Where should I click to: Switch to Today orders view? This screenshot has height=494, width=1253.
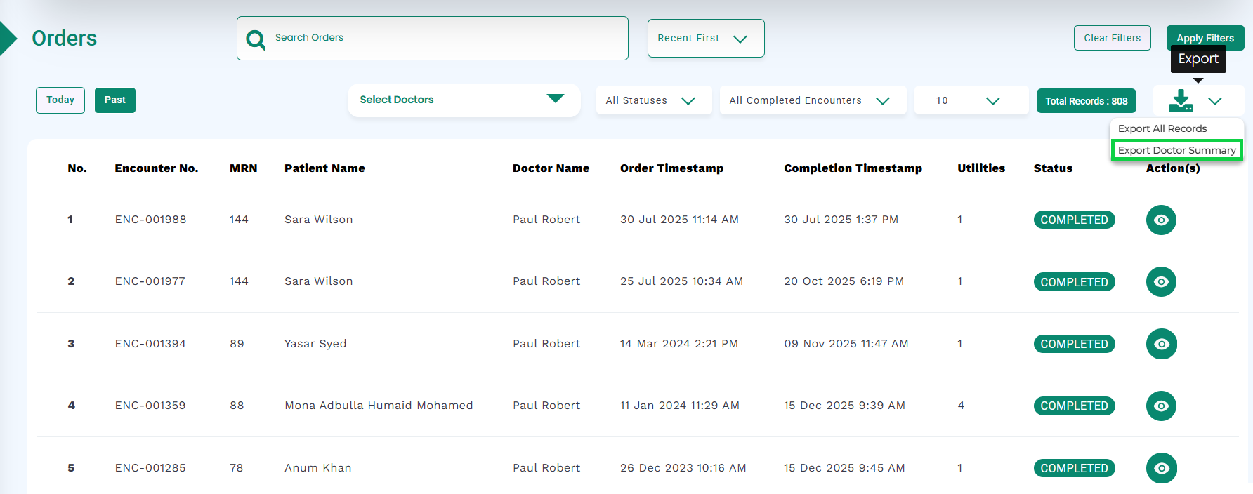(x=60, y=100)
